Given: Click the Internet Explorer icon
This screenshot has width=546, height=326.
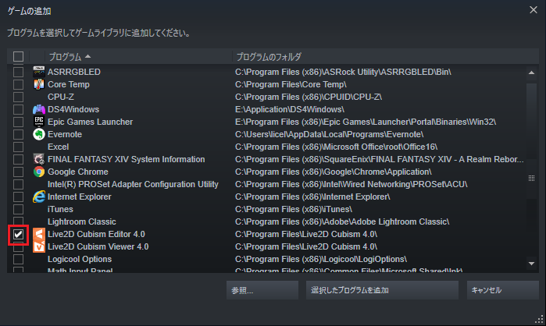Looking at the screenshot, I should [x=38, y=197].
